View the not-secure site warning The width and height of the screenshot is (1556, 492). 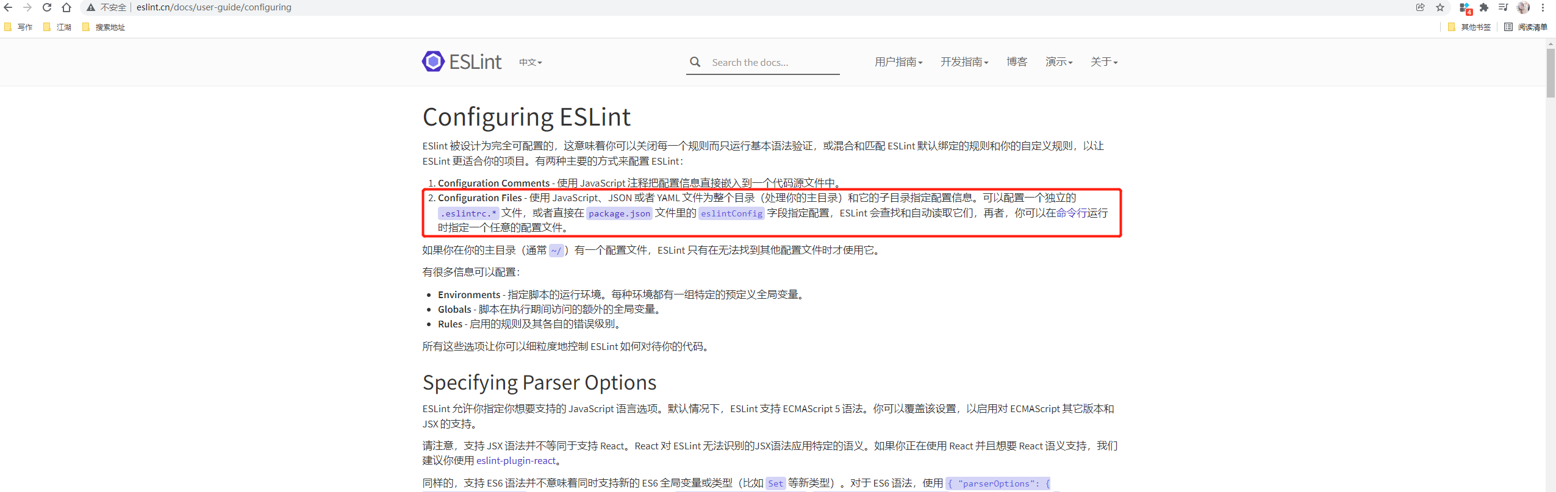tap(107, 7)
